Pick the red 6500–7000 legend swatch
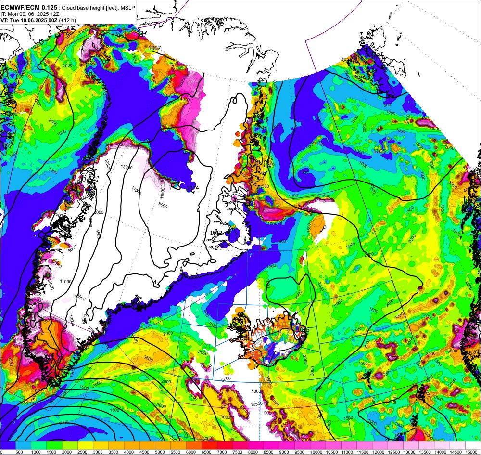The image size is (481, 455). click(210, 445)
